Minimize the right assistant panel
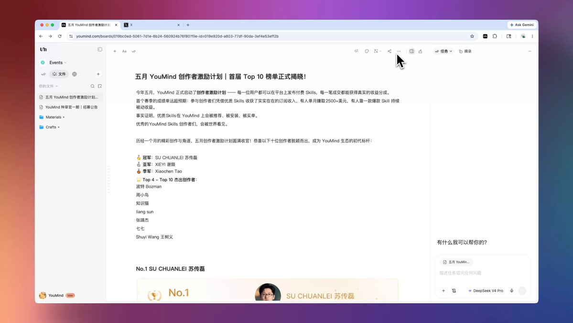The image size is (573, 323). click(x=530, y=51)
